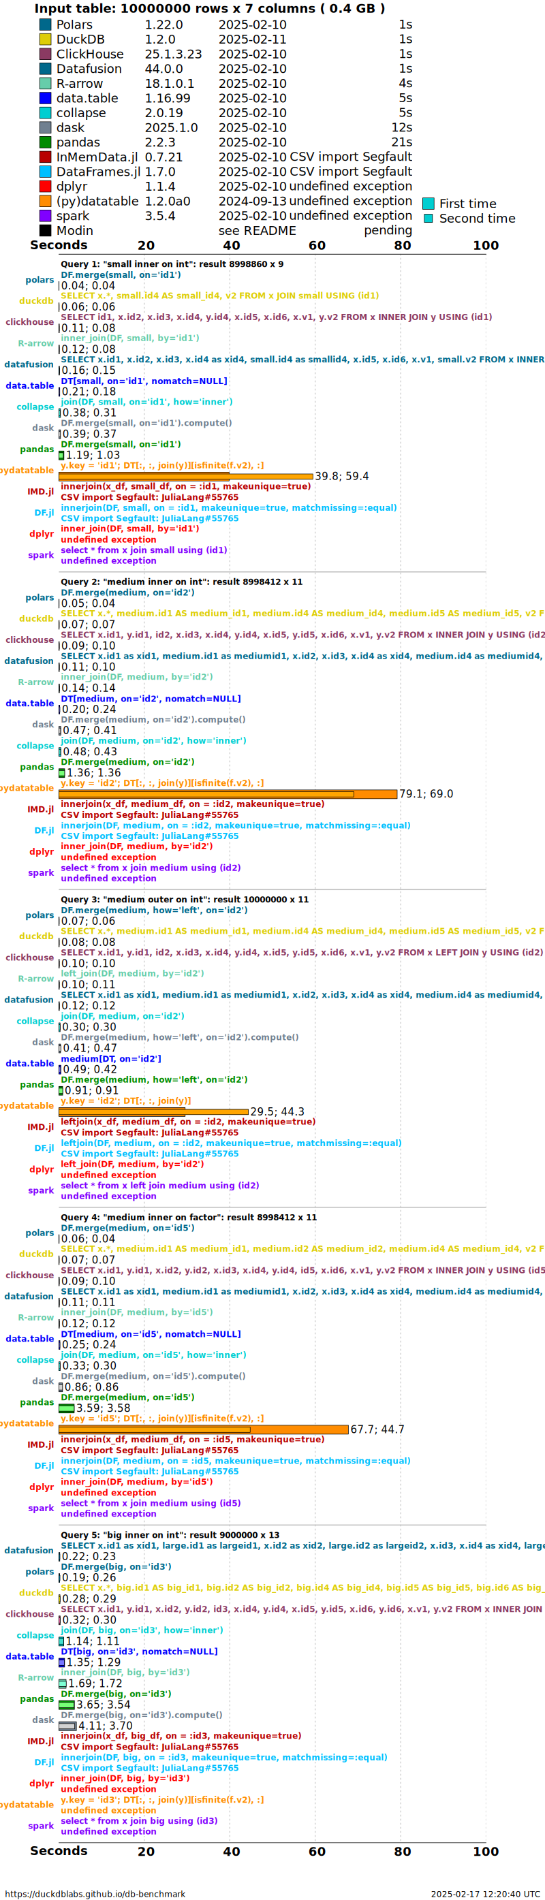This screenshot has height=1900, width=545.
Task: Click the 3.59; 3.58 pandas timing in Query 4
Action: 104,1408
